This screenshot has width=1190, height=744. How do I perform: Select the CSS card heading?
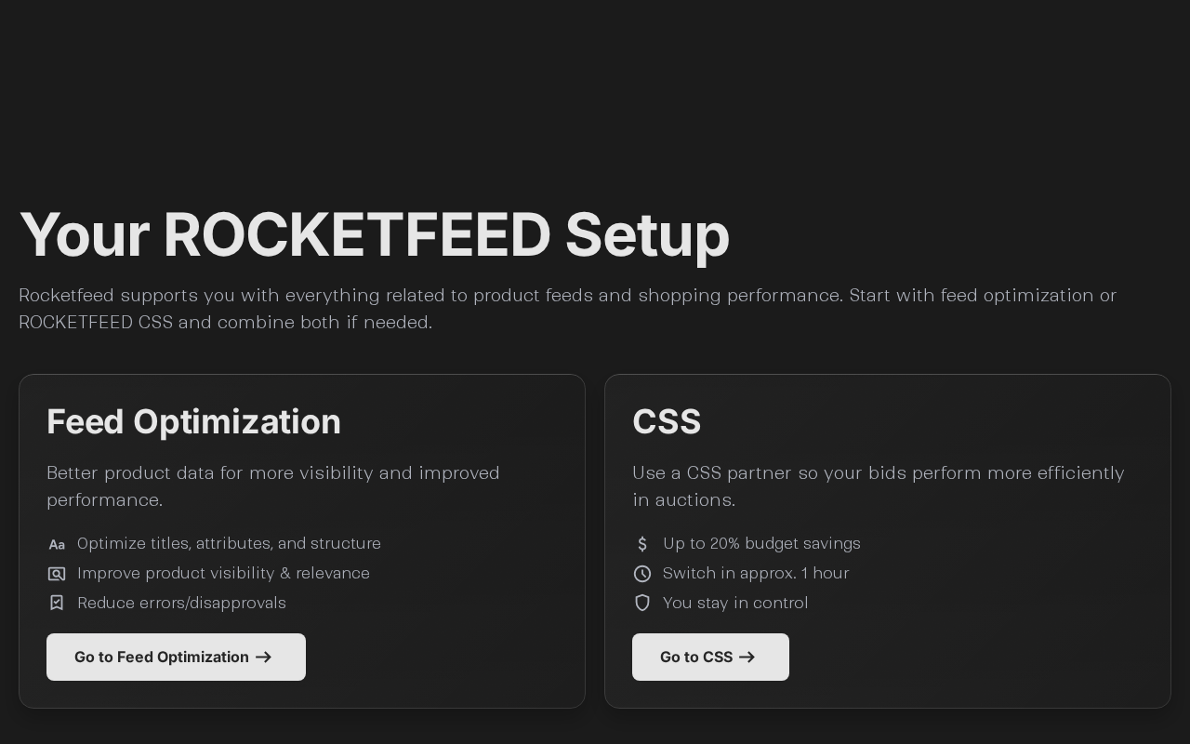[x=667, y=422]
